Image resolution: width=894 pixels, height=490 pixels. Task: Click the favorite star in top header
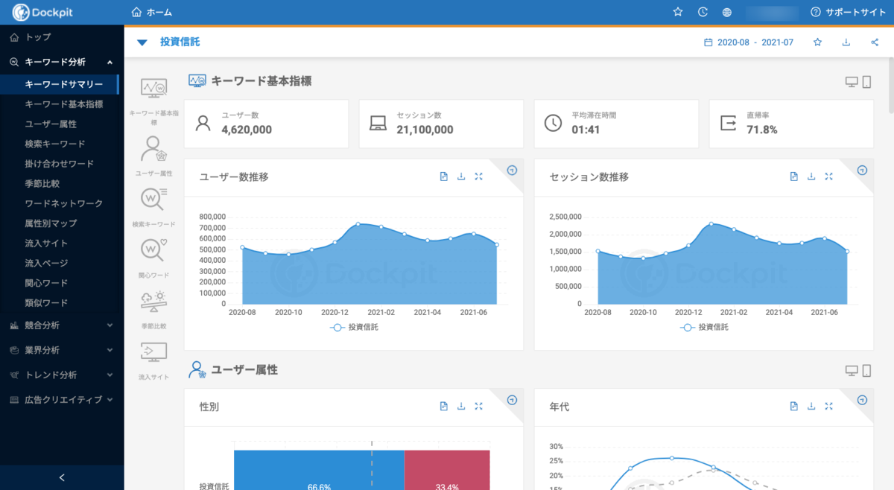point(678,12)
